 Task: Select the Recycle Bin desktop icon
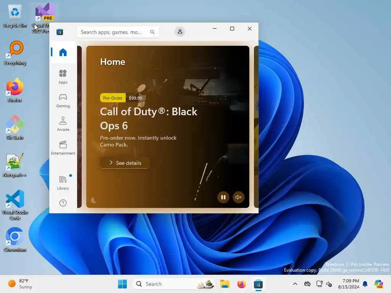click(x=15, y=16)
